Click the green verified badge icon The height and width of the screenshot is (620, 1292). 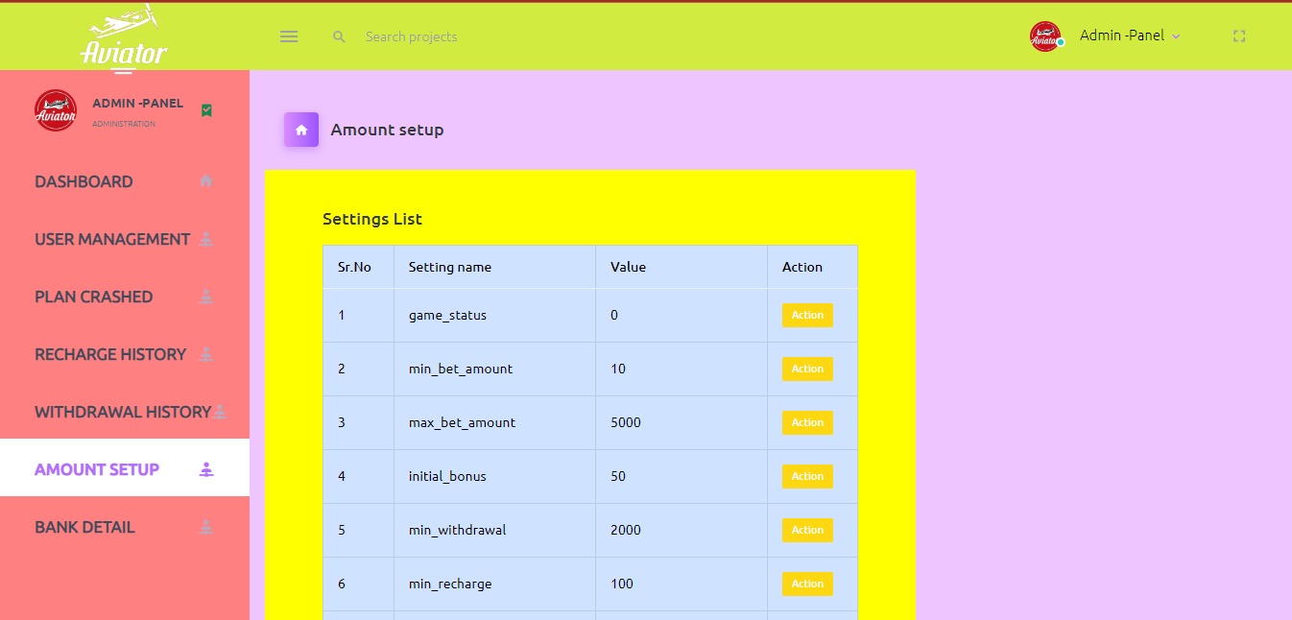point(206,110)
